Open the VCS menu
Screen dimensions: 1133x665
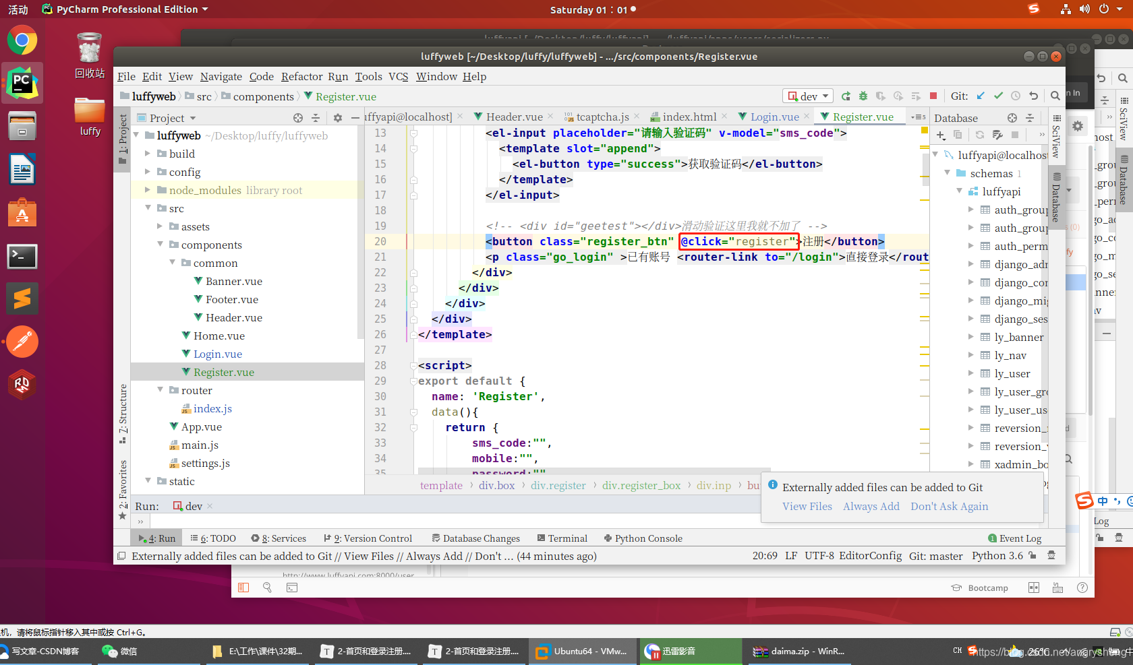398,77
